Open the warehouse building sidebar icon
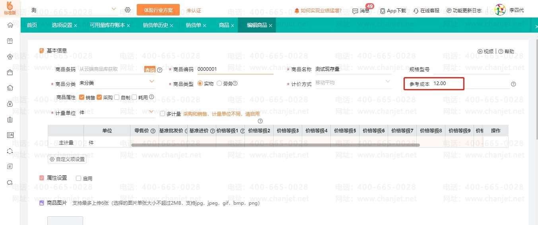 point(10,88)
